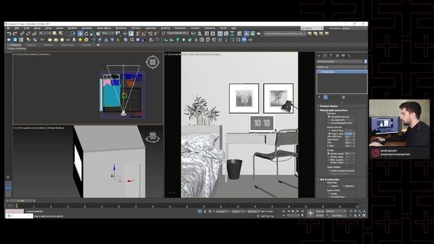Activate the Select and Rotate tool
The width and height of the screenshot is (434, 244).
[x=86, y=33]
